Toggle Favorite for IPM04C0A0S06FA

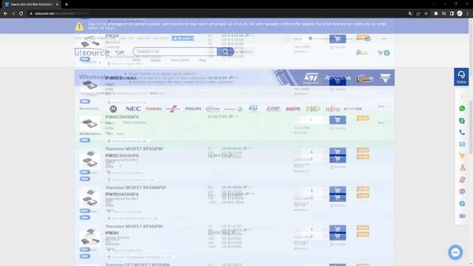338,128
